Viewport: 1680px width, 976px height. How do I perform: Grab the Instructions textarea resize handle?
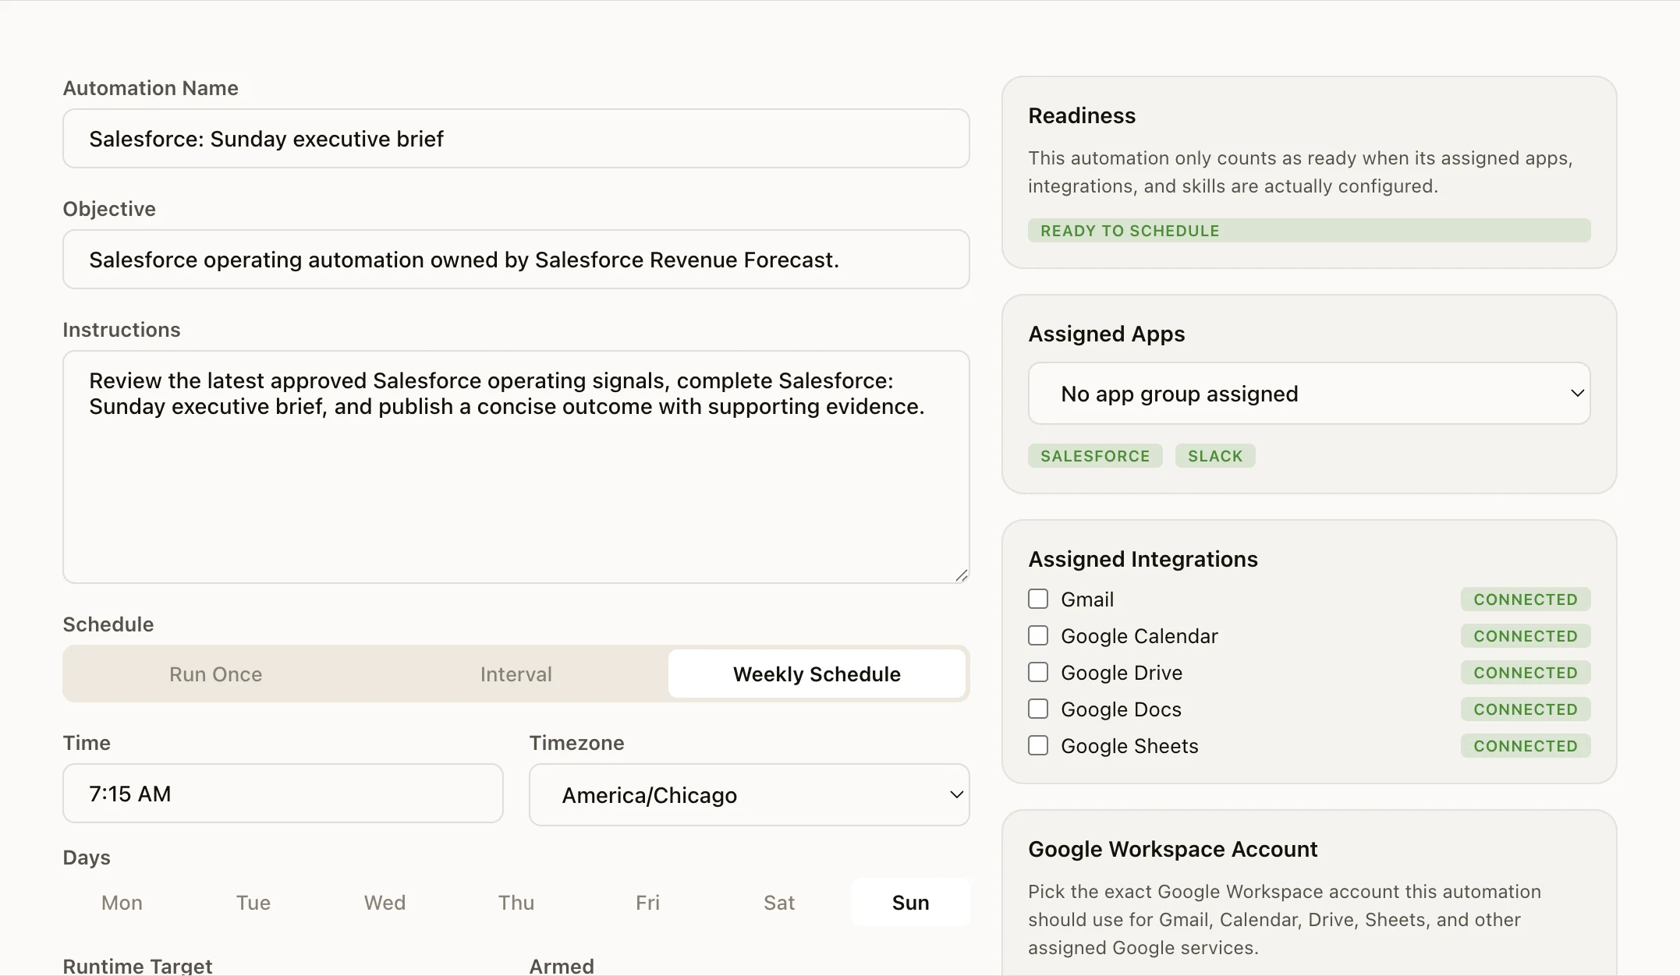coord(961,575)
